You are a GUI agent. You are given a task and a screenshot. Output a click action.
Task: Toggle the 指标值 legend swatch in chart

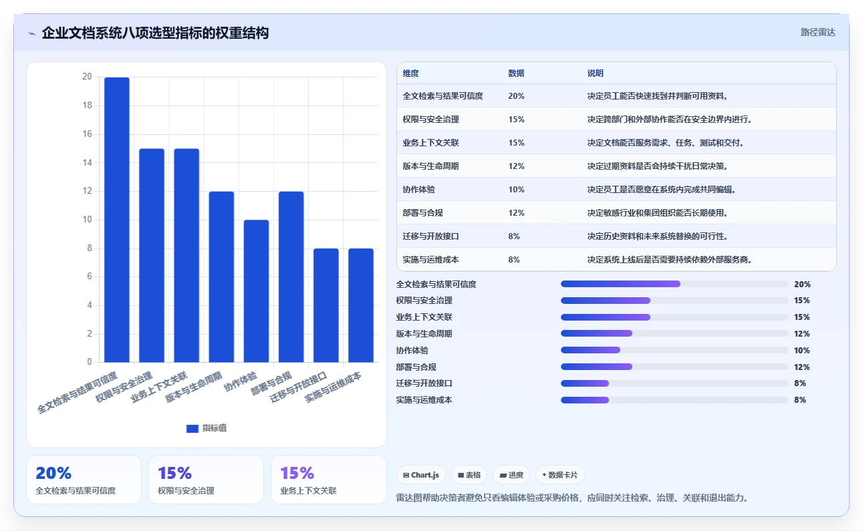[193, 428]
